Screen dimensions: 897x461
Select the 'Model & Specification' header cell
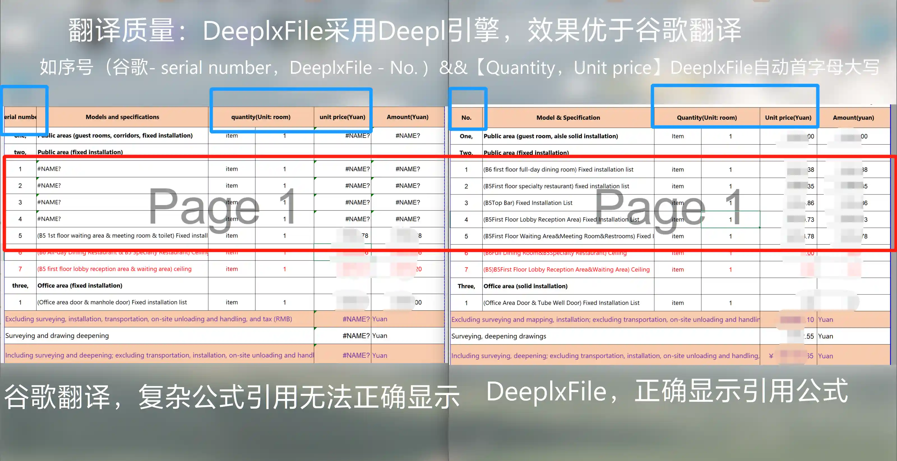(x=568, y=118)
